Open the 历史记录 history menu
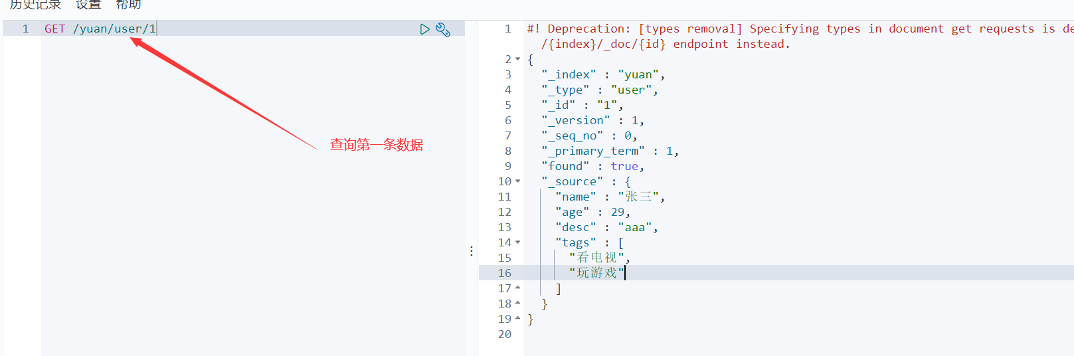The image size is (1074, 356). [x=35, y=5]
